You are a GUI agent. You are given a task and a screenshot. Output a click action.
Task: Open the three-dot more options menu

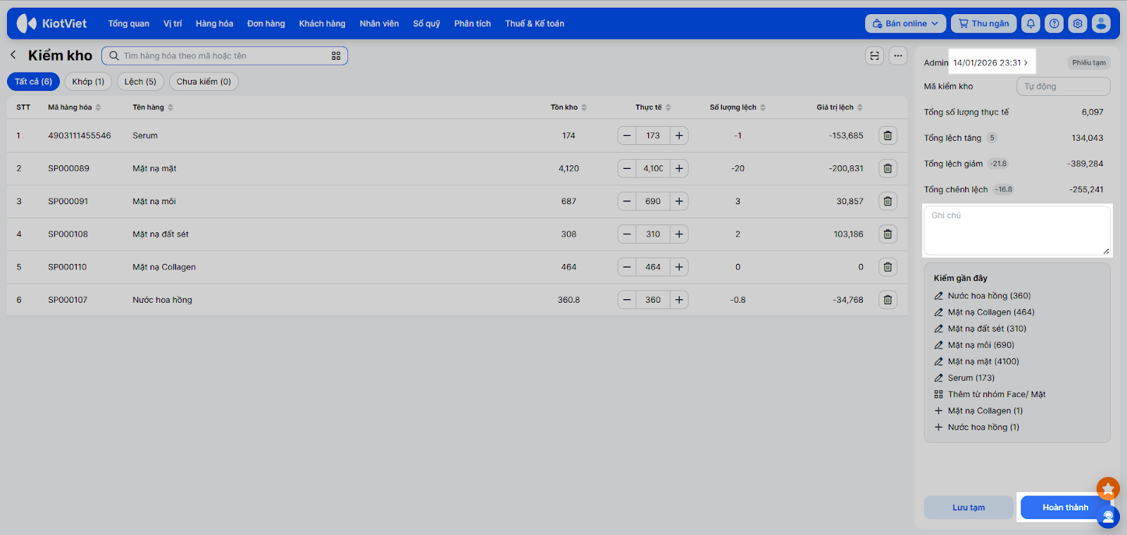898,56
